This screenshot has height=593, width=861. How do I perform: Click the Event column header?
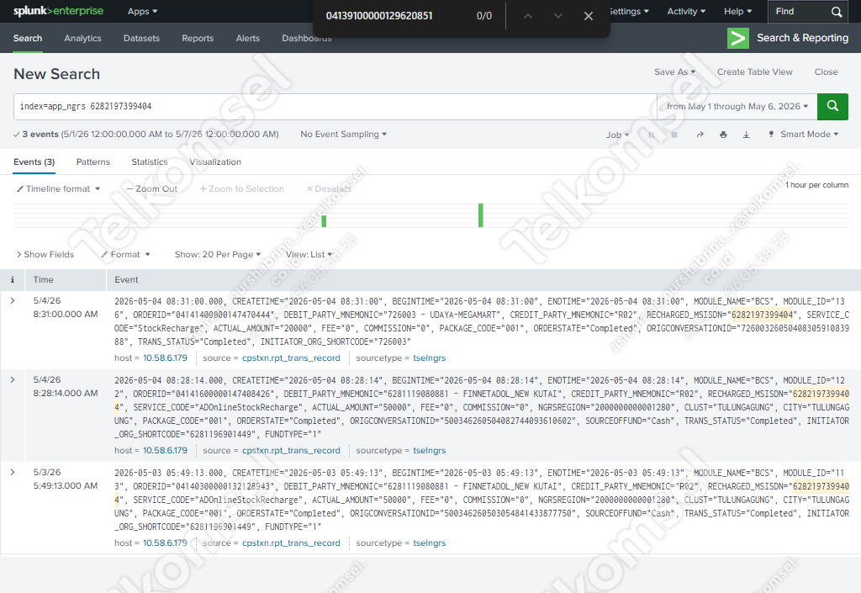coord(126,280)
